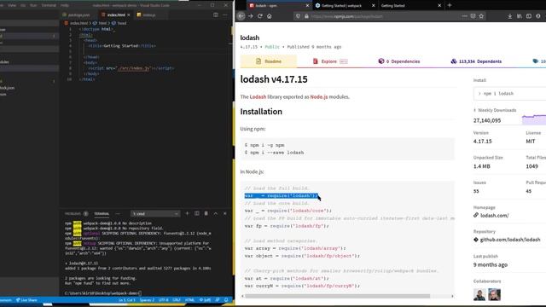Open the View menu in VS Code
Screen dimensions: 546x307
(x=12, y=5)
